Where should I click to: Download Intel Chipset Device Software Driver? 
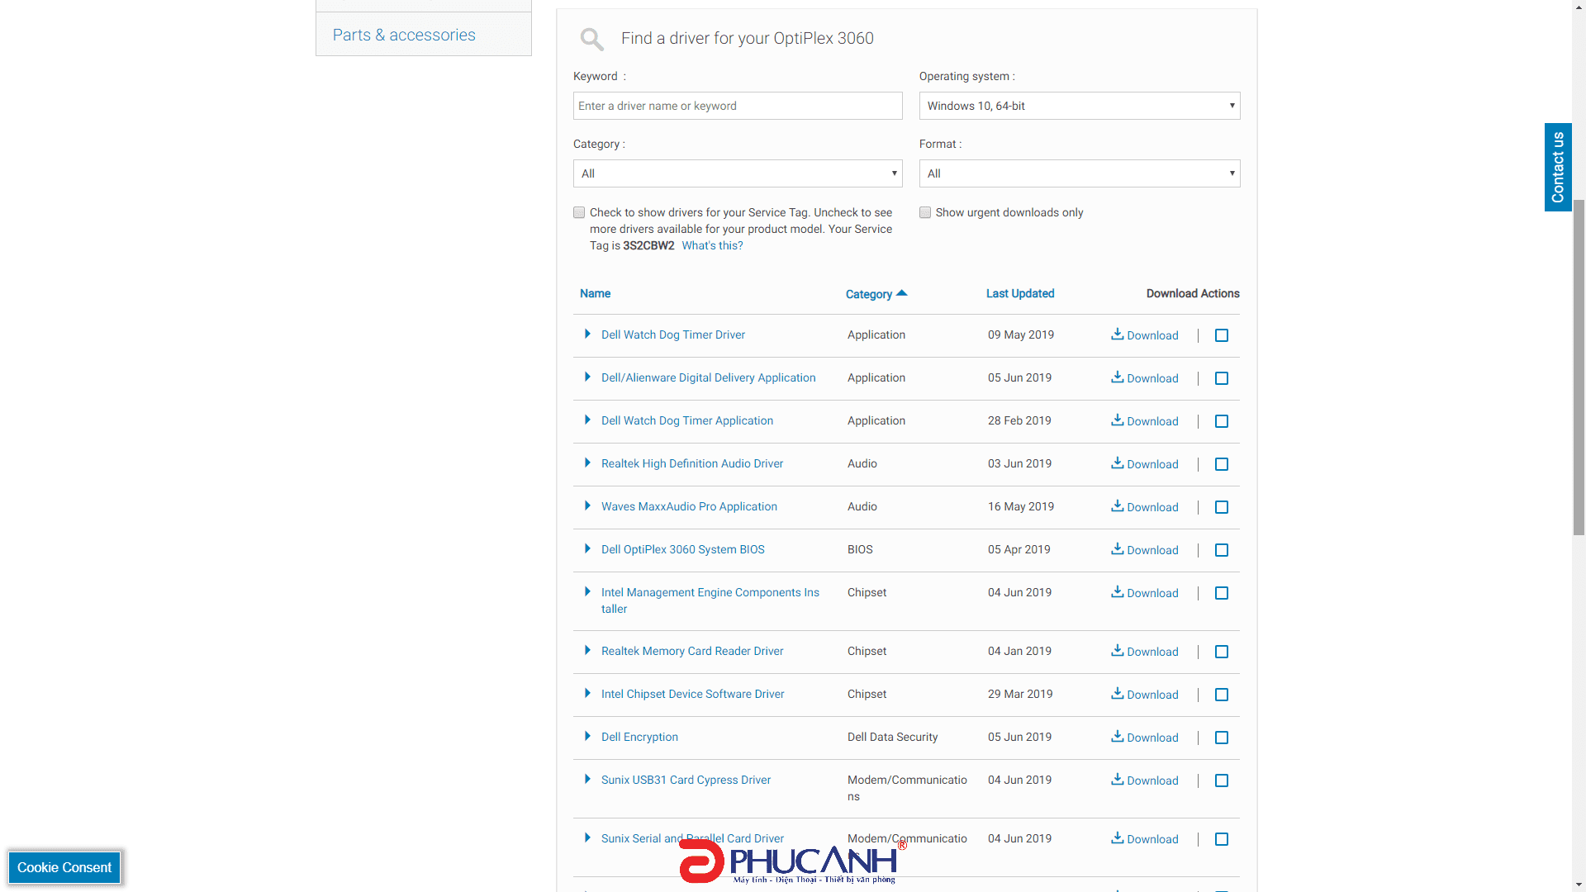[x=1144, y=695]
